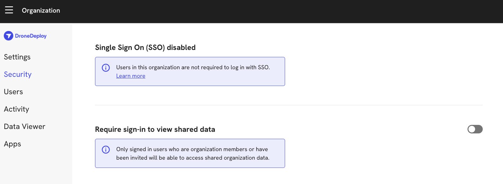This screenshot has height=184, width=503.
Task: Click the DroneDeploy brand name text
Action: click(x=31, y=36)
